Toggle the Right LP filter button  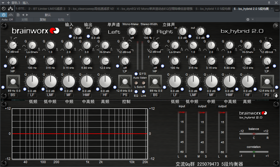(267, 71)
